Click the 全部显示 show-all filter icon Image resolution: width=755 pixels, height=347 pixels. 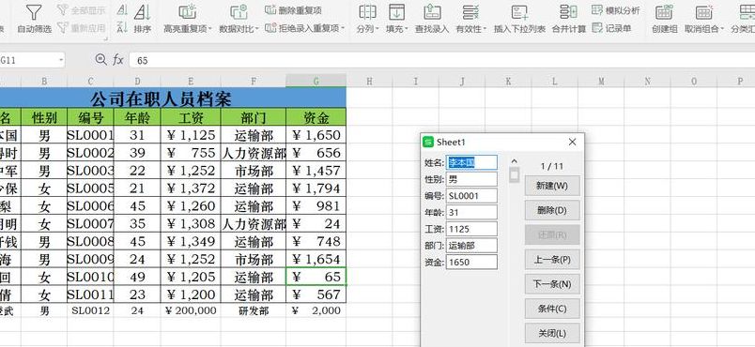click(63, 9)
